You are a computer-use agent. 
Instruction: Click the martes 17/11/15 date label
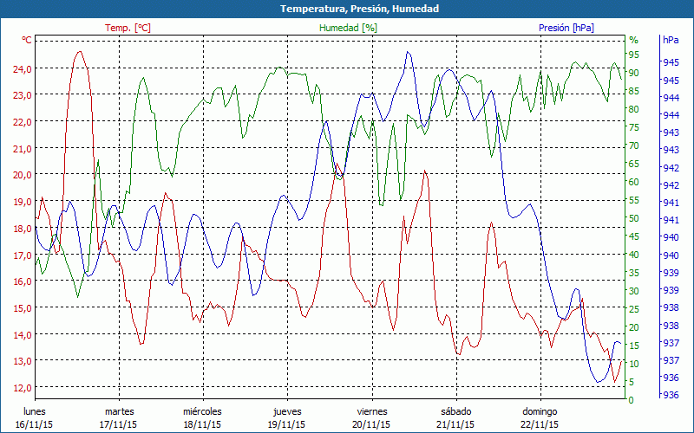coord(119,417)
